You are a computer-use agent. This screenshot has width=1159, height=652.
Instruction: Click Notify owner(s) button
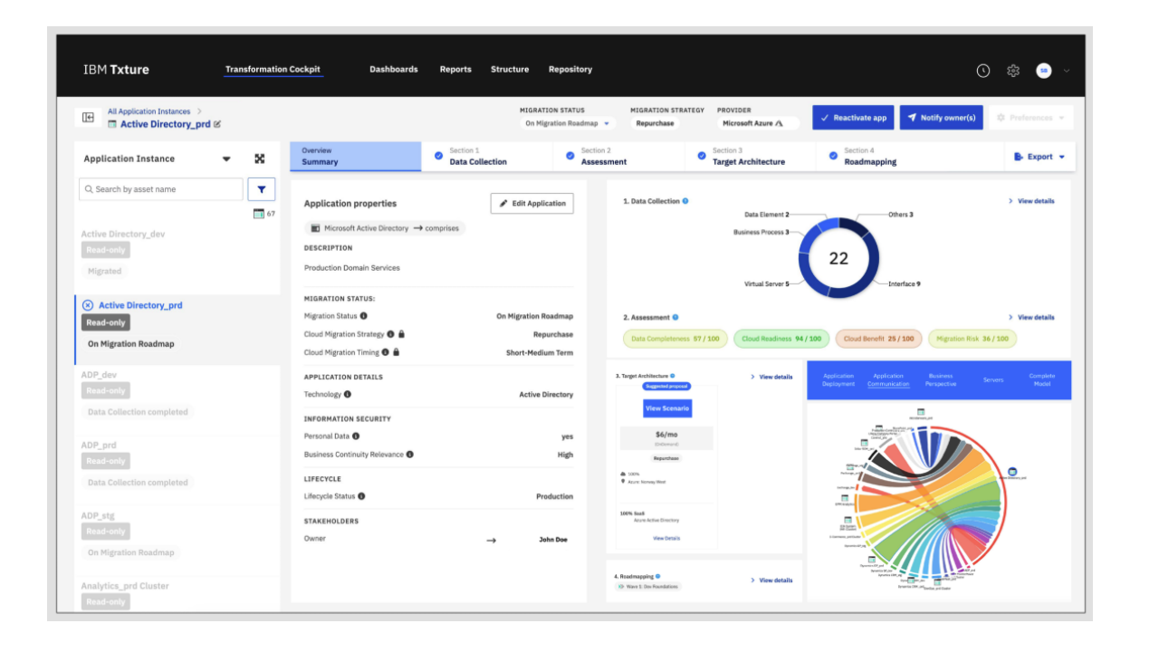[942, 118]
